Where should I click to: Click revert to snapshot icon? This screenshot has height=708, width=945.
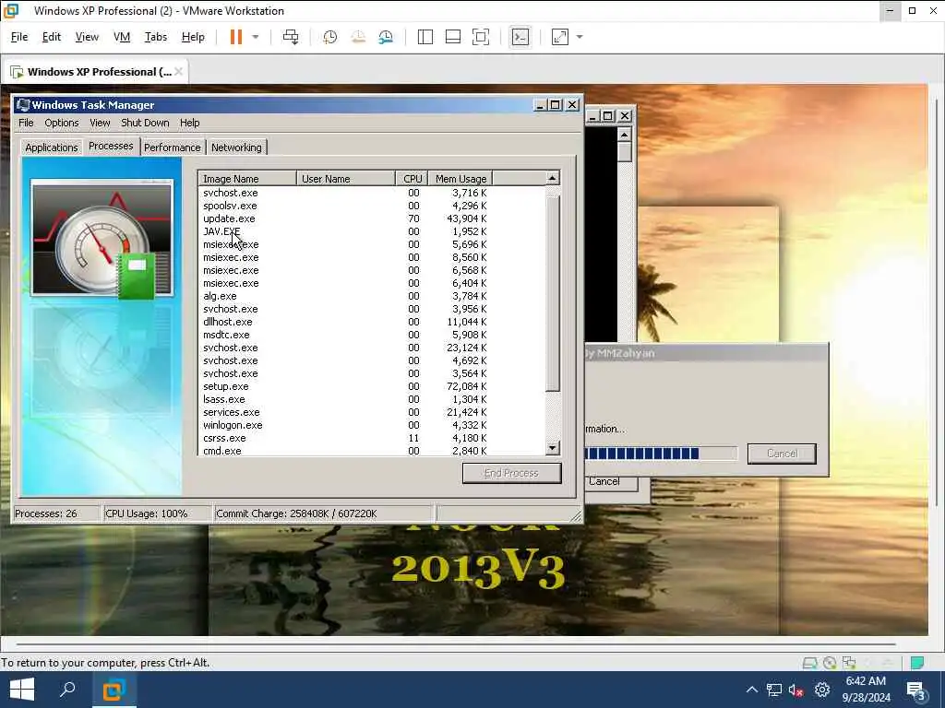(358, 37)
